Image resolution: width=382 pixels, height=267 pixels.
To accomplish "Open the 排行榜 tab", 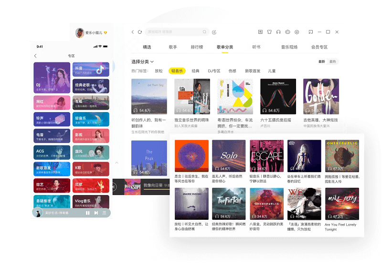I will [197, 47].
